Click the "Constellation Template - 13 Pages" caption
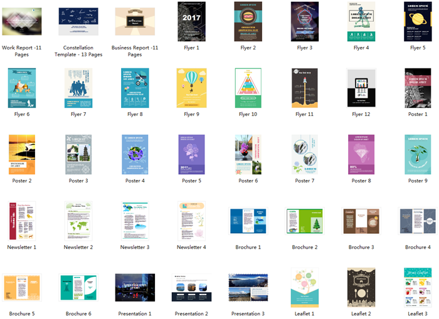439x319 pixels. 78,51
